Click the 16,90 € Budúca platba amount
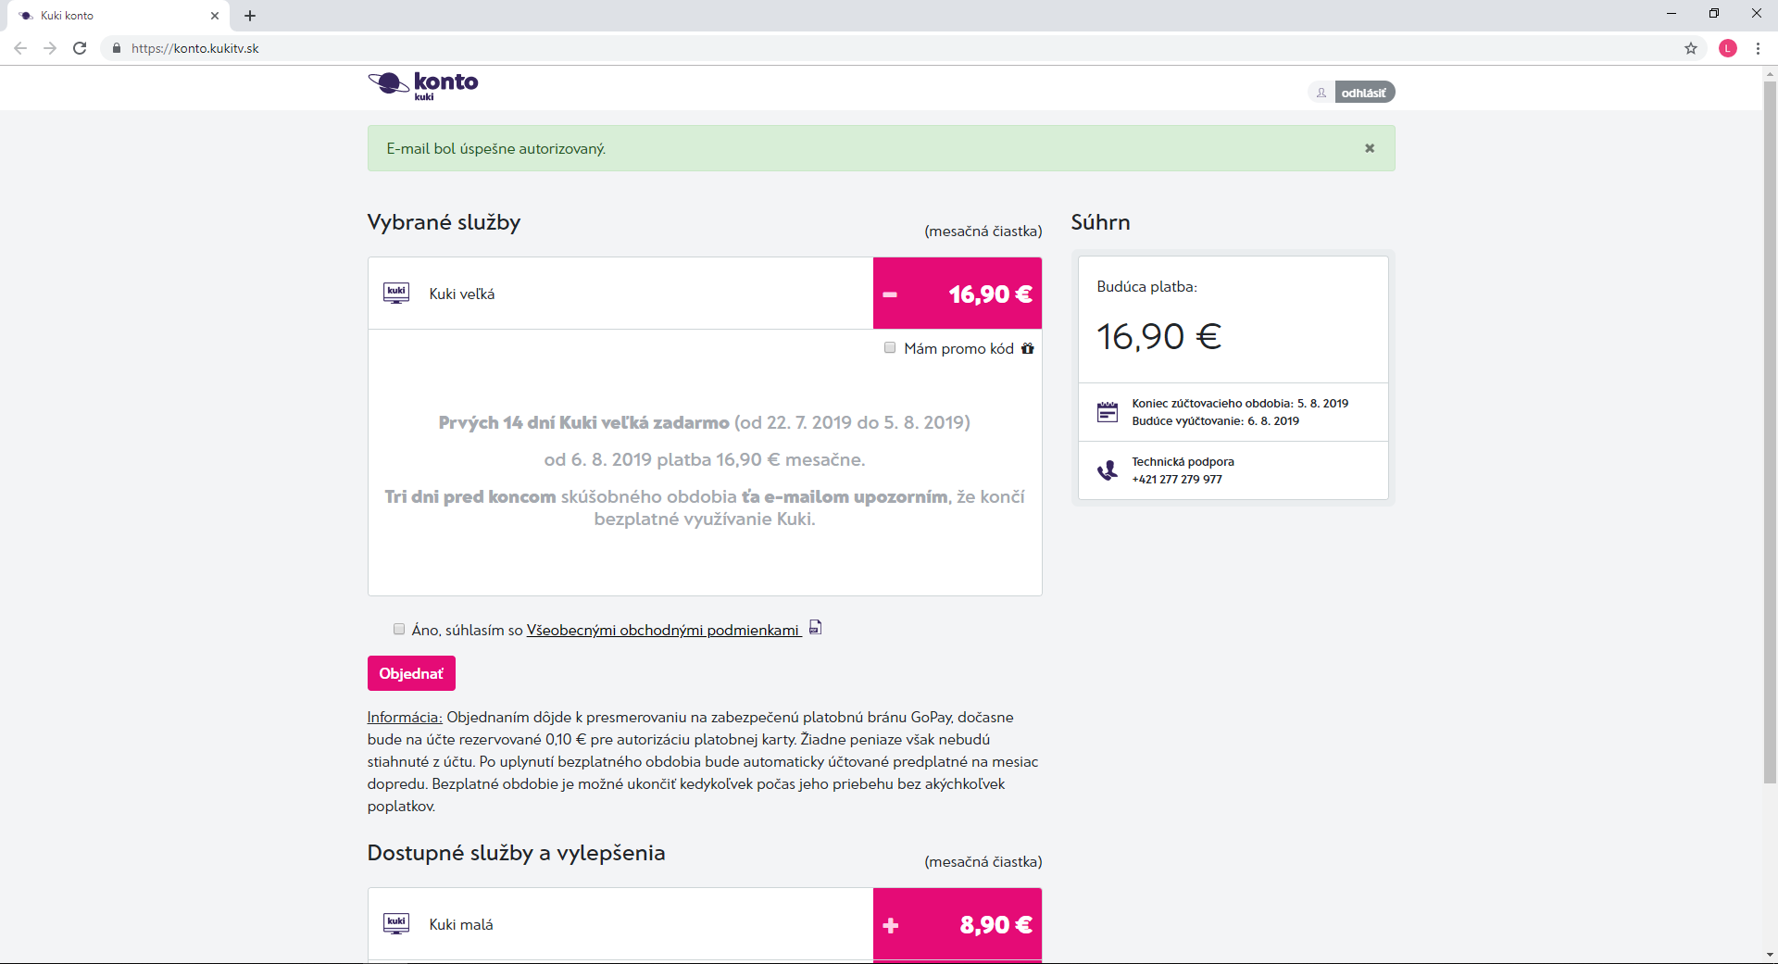This screenshot has height=964, width=1778. coord(1159,336)
